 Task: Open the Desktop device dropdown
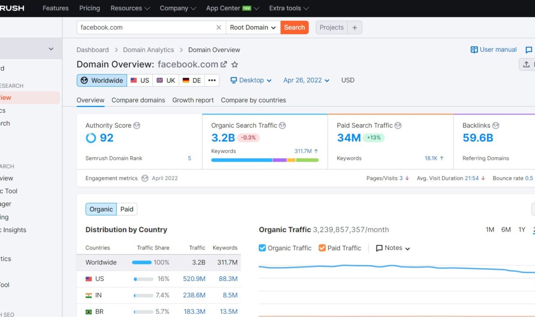point(251,80)
